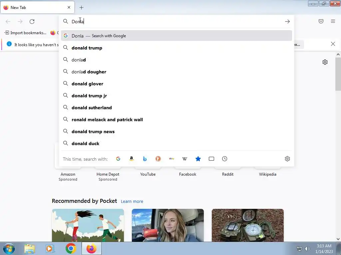Open search settings gear in dropdown

287,159
